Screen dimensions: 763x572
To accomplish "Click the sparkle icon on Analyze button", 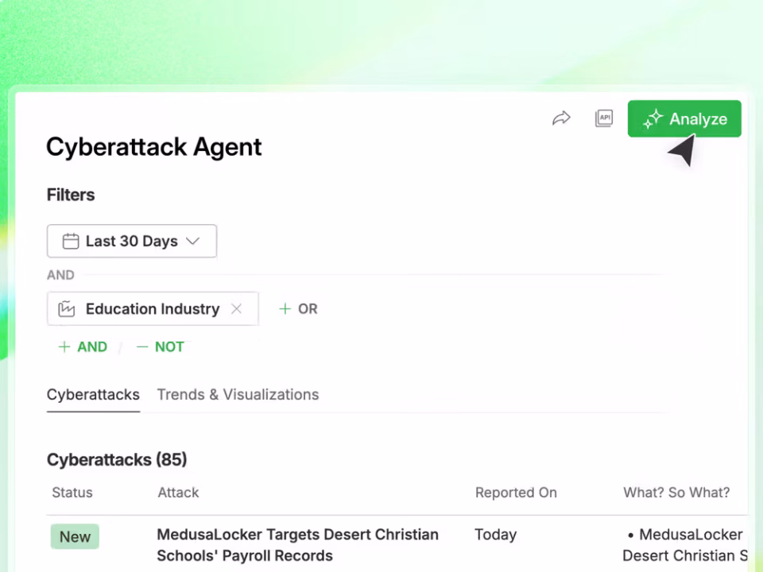I will pos(653,119).
